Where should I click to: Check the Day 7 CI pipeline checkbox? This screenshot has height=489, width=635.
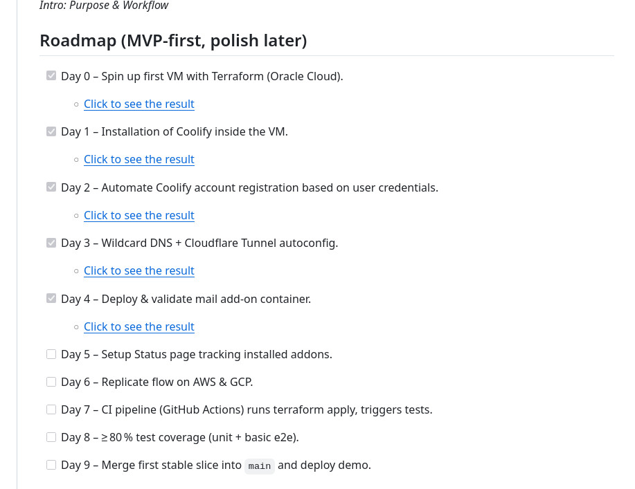point(51,409)
